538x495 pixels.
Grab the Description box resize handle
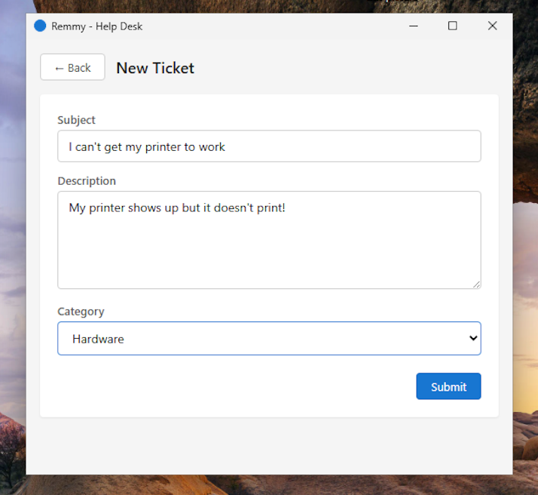pos(476,284)
